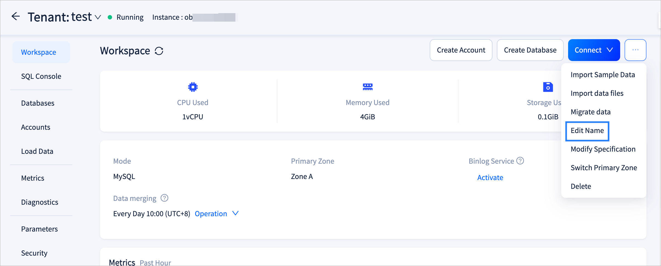This screenshot has height=266, width=661.
Task: Click the Storage Used disk icon
Action: pos(548,87)
